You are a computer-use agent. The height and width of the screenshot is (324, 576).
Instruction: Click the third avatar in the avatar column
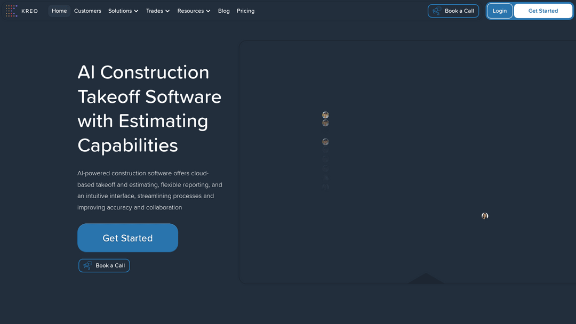coord(325,142)
